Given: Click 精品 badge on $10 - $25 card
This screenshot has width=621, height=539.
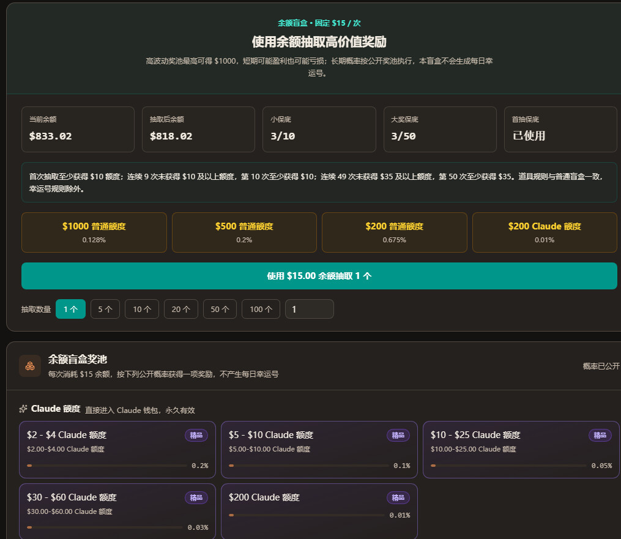Looking at the screenshot, I should [600, 435].
